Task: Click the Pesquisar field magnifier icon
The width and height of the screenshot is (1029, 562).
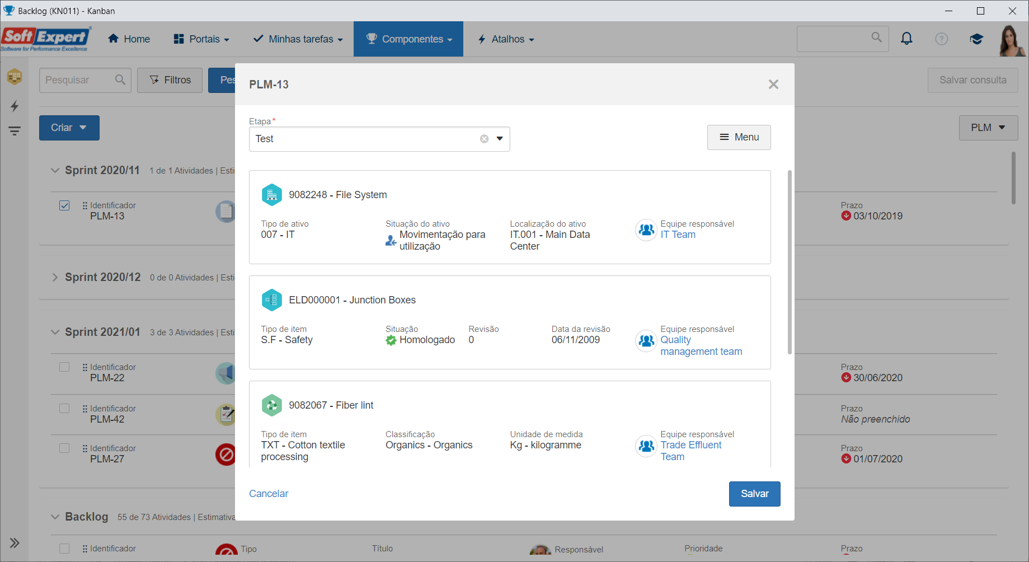Action: (120, 80)
